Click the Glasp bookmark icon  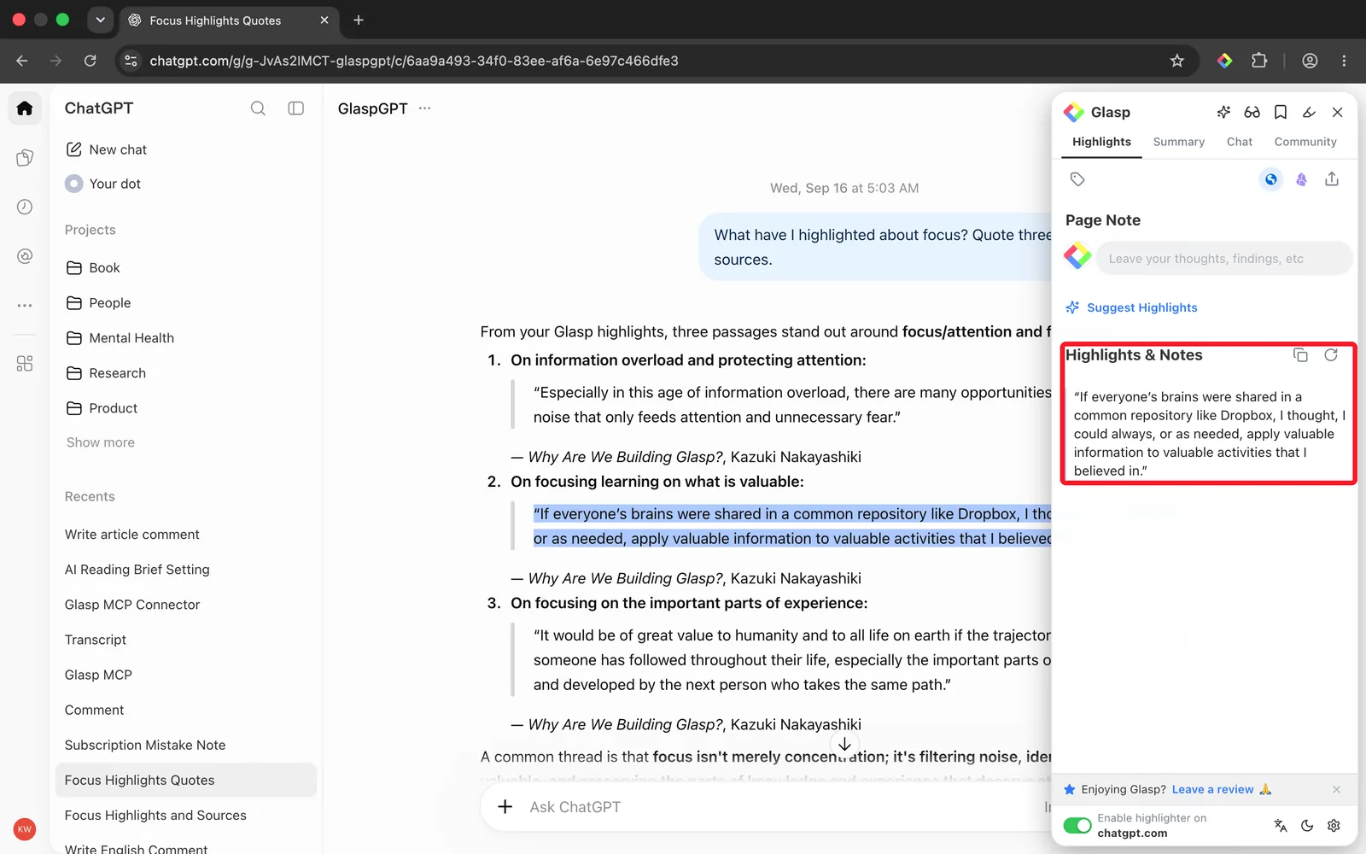click(1281, 112)
